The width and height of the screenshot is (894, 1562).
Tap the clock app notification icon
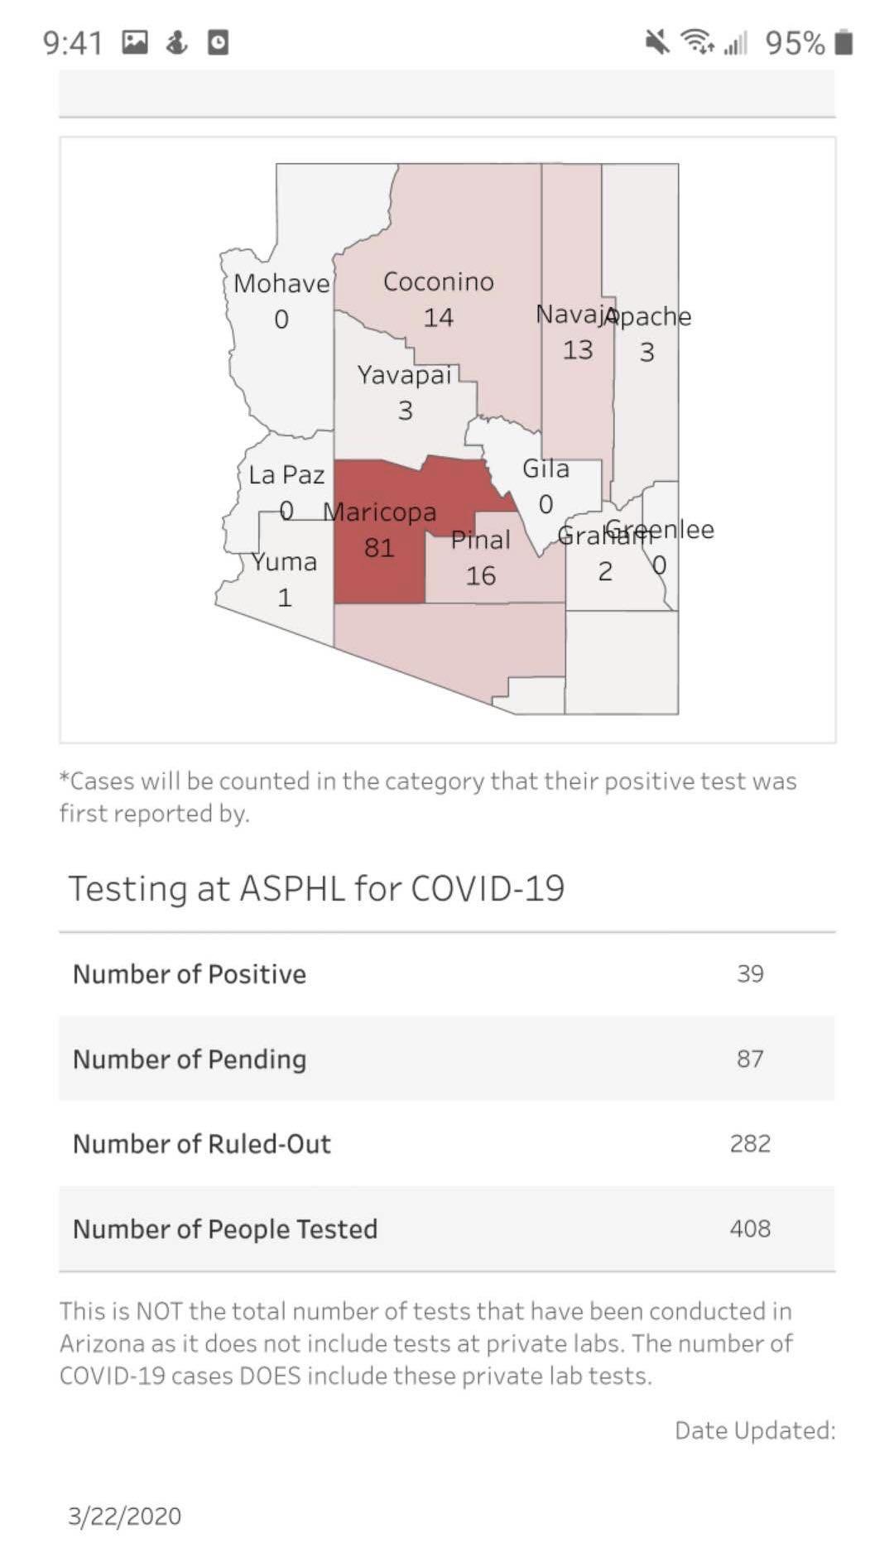point(218,42)
